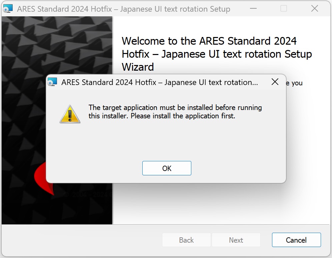The width and height of the screenshot is (332, 258).
Task: Close the main setup wizard window
Action: [315, 9]
